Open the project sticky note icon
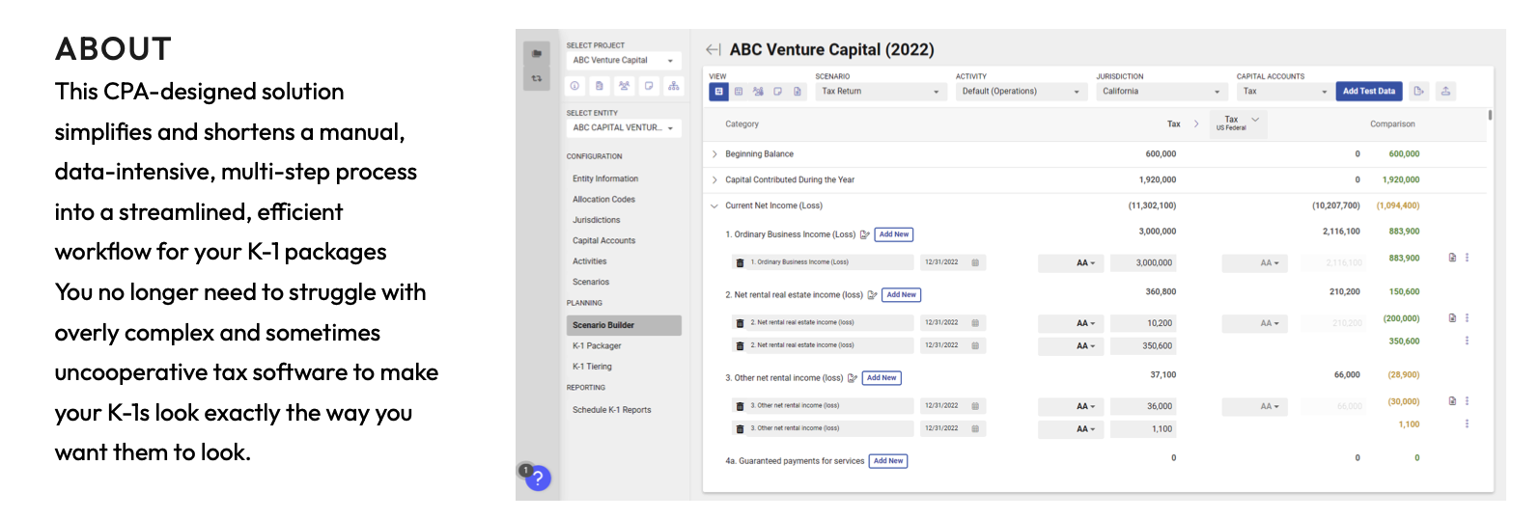 [x=649, y=86]
